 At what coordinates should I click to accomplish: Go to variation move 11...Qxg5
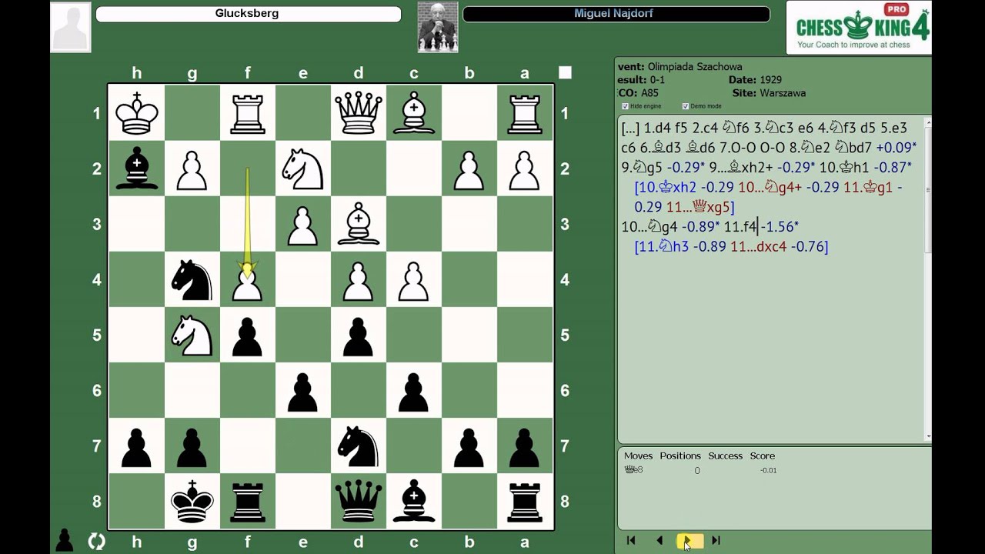tap(700, 207)
